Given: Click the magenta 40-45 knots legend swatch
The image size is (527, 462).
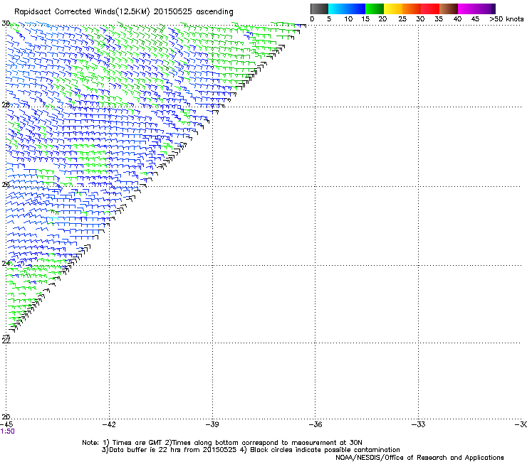Looking at the screenshot, I should (467, 9).
